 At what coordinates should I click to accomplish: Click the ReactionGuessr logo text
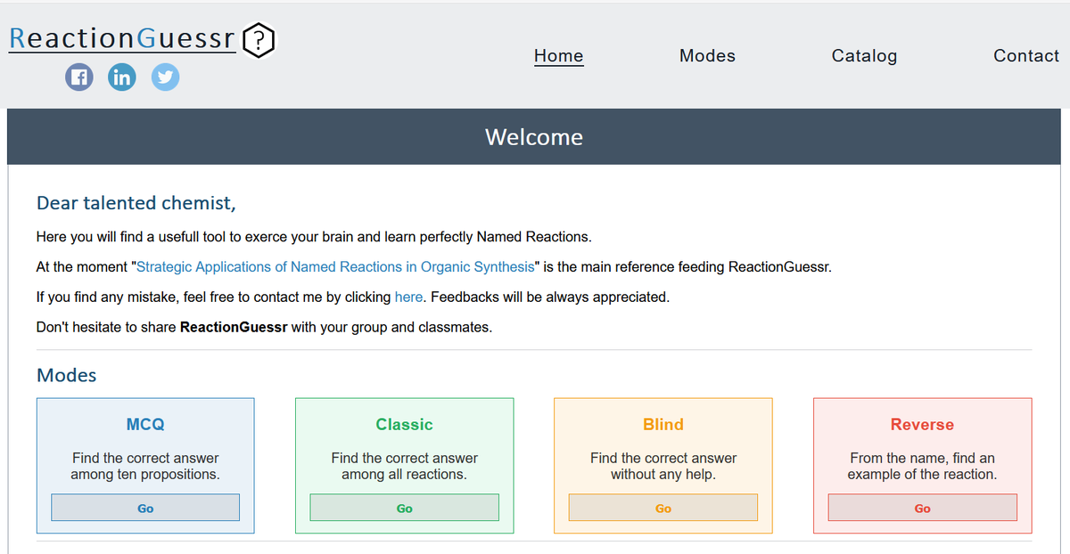click(x=122, y=38)
